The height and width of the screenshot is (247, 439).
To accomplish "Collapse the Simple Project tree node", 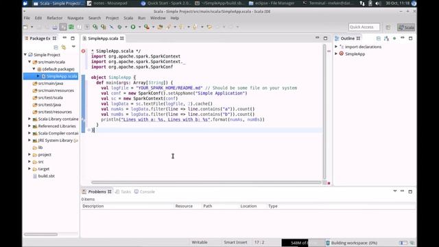I will (x=25, y=55).
